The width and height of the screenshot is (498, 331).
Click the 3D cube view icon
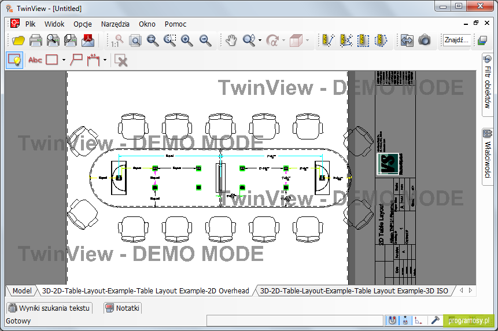(x=296, y=41)
